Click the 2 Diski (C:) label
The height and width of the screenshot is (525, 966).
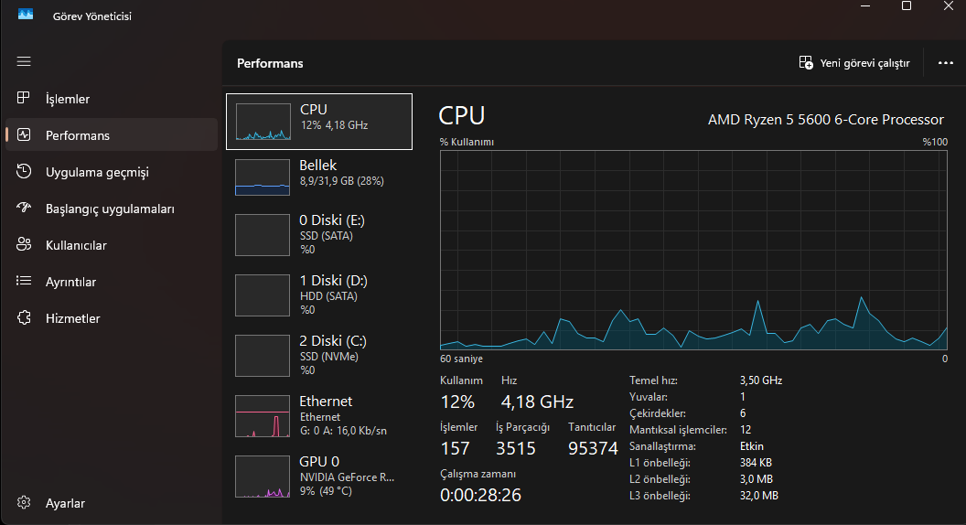(x=333, y=341)
